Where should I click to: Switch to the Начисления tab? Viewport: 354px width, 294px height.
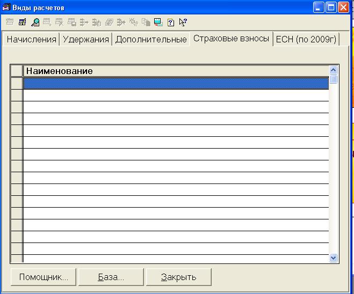pos(31,40)
